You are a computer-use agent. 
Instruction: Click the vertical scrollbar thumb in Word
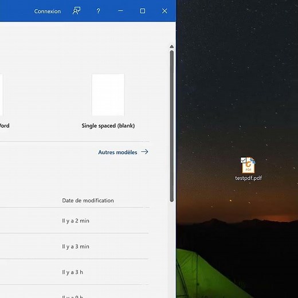[x=172, y=126]
